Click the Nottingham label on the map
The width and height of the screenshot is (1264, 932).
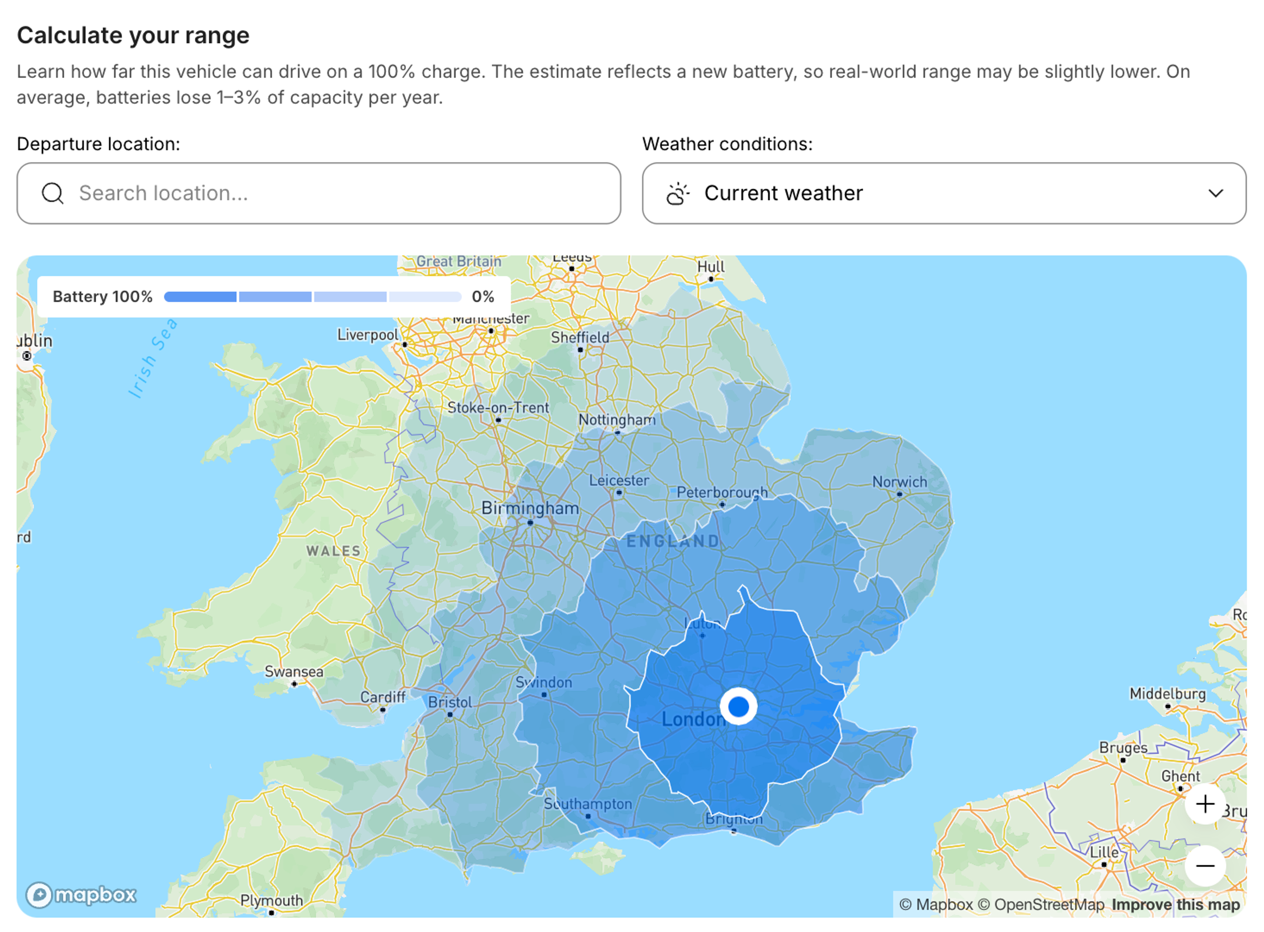click(617, 420)
